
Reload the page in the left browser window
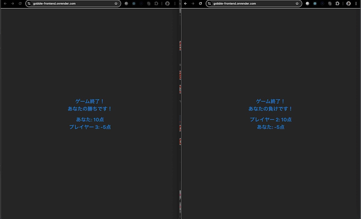20,4
